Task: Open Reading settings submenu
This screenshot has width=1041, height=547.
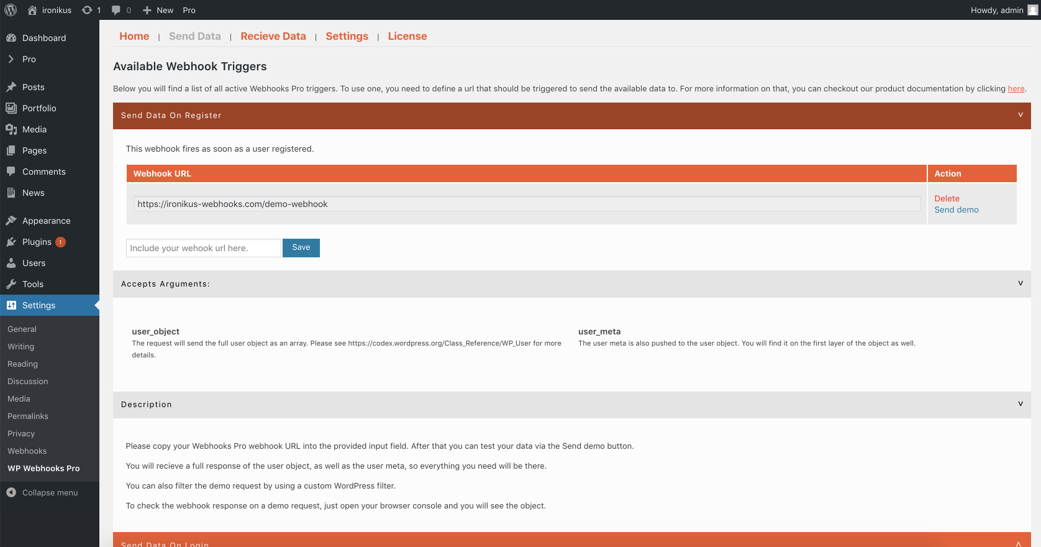Action: click(x=22, y=364)
